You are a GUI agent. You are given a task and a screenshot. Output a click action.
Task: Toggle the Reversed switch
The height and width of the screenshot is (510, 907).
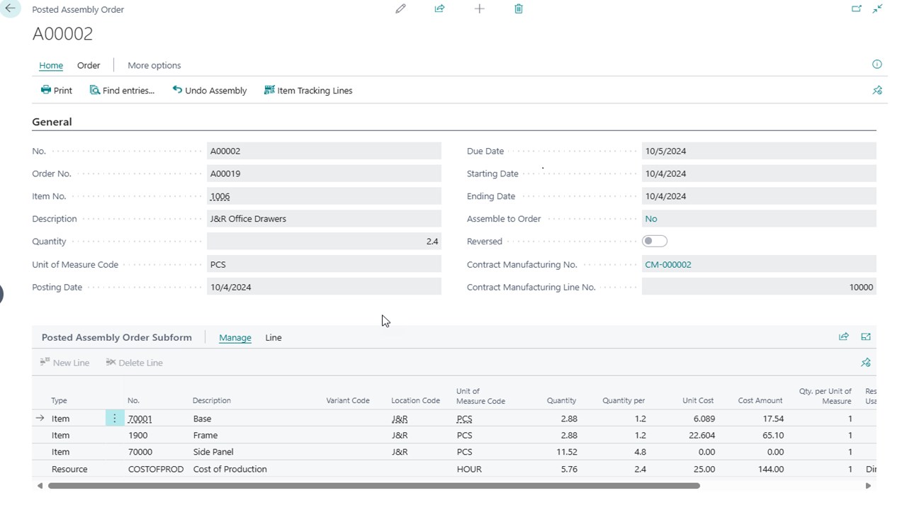[654, 242]
